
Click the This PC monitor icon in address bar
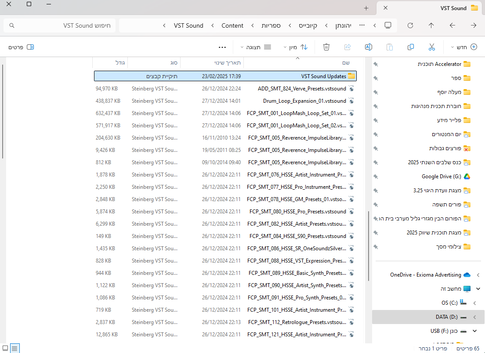(x=388, y=25)
